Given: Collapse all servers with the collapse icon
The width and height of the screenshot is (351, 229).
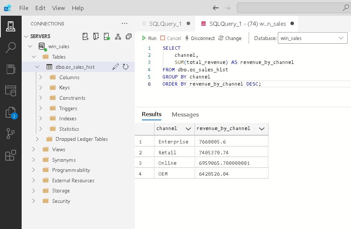Looking at the screenshot, I should [128, 37].
